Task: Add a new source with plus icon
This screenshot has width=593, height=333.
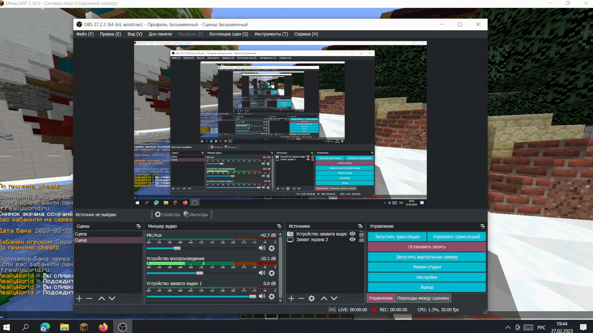Action: (291, 298)
